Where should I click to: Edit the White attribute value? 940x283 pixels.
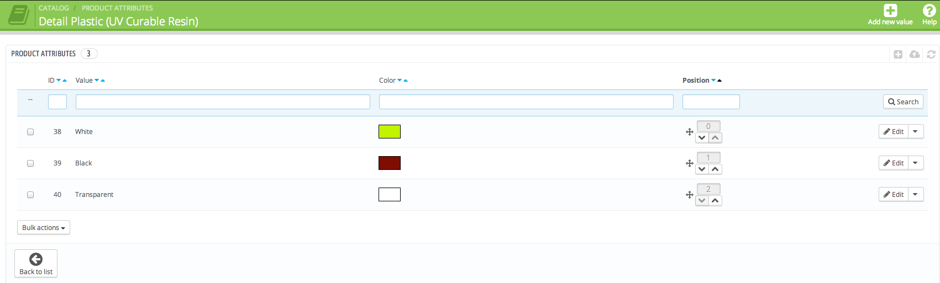click(x=894, y=132)
